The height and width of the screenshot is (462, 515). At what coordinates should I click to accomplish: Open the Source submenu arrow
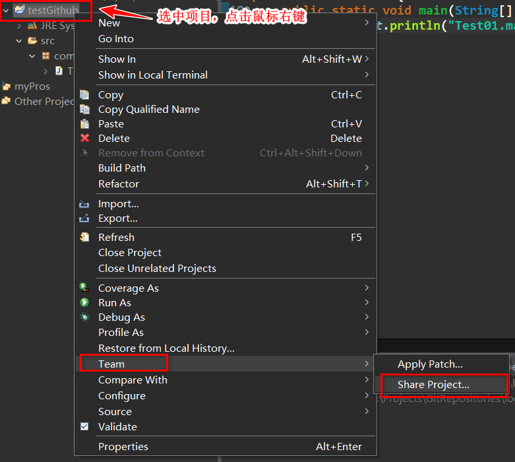pos(367,411)
